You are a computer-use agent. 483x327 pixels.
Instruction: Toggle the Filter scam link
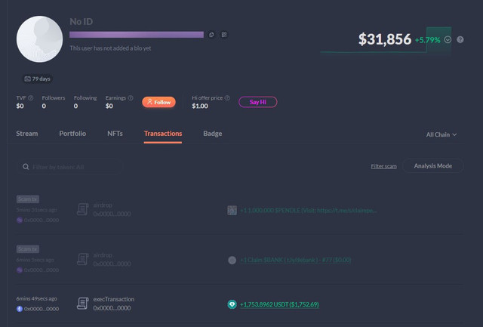tap(383, 166)
